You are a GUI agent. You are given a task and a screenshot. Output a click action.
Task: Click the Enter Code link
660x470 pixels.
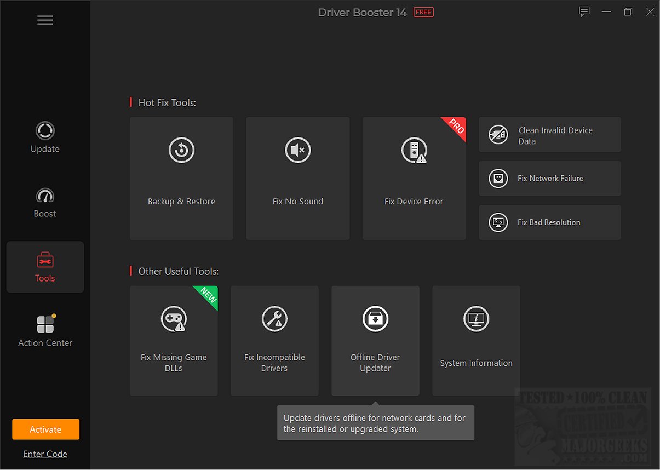(x=45, y=454)
